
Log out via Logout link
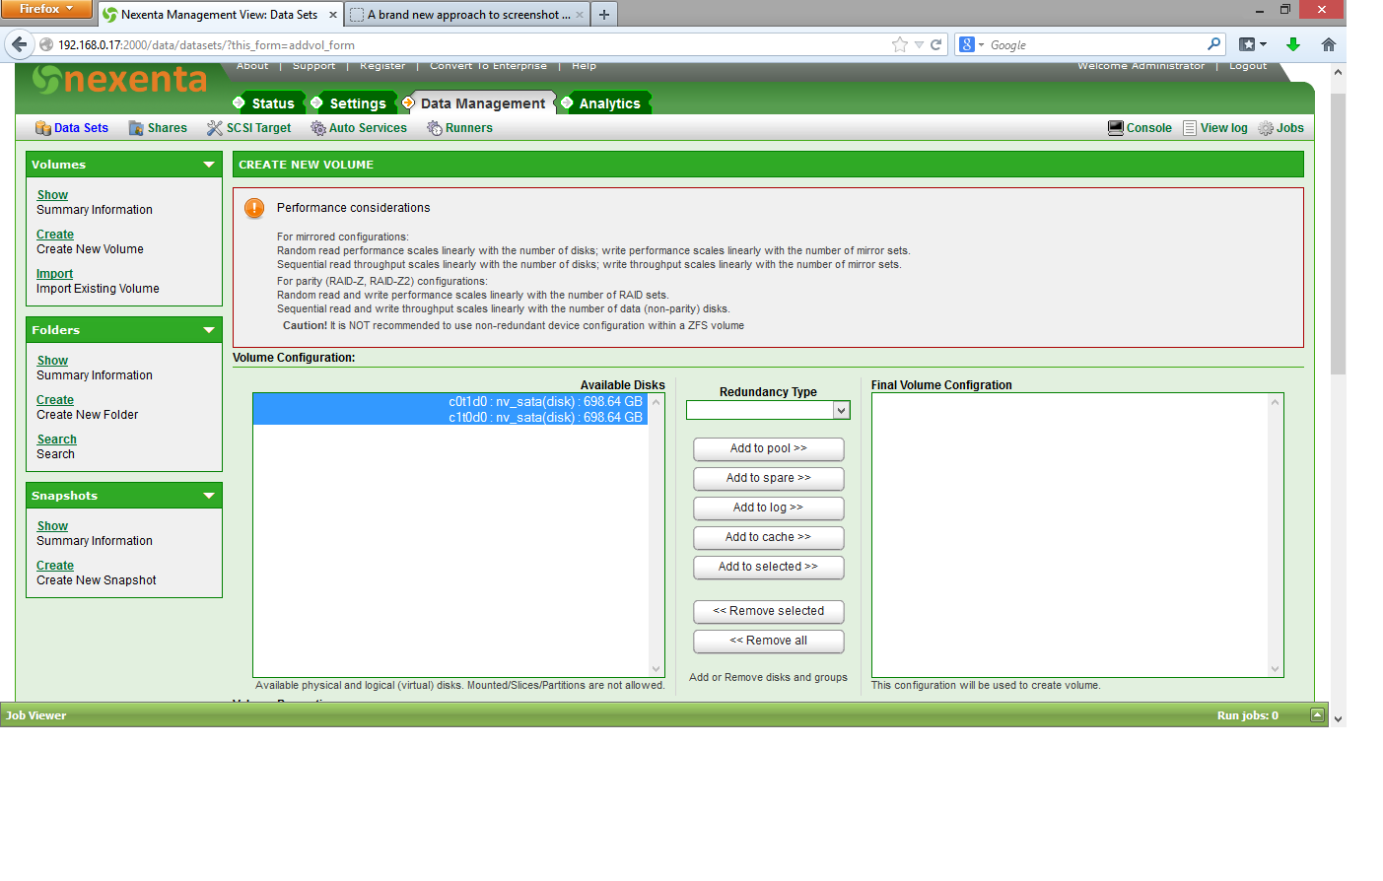pyautogui.click(x=1248, y=66)
